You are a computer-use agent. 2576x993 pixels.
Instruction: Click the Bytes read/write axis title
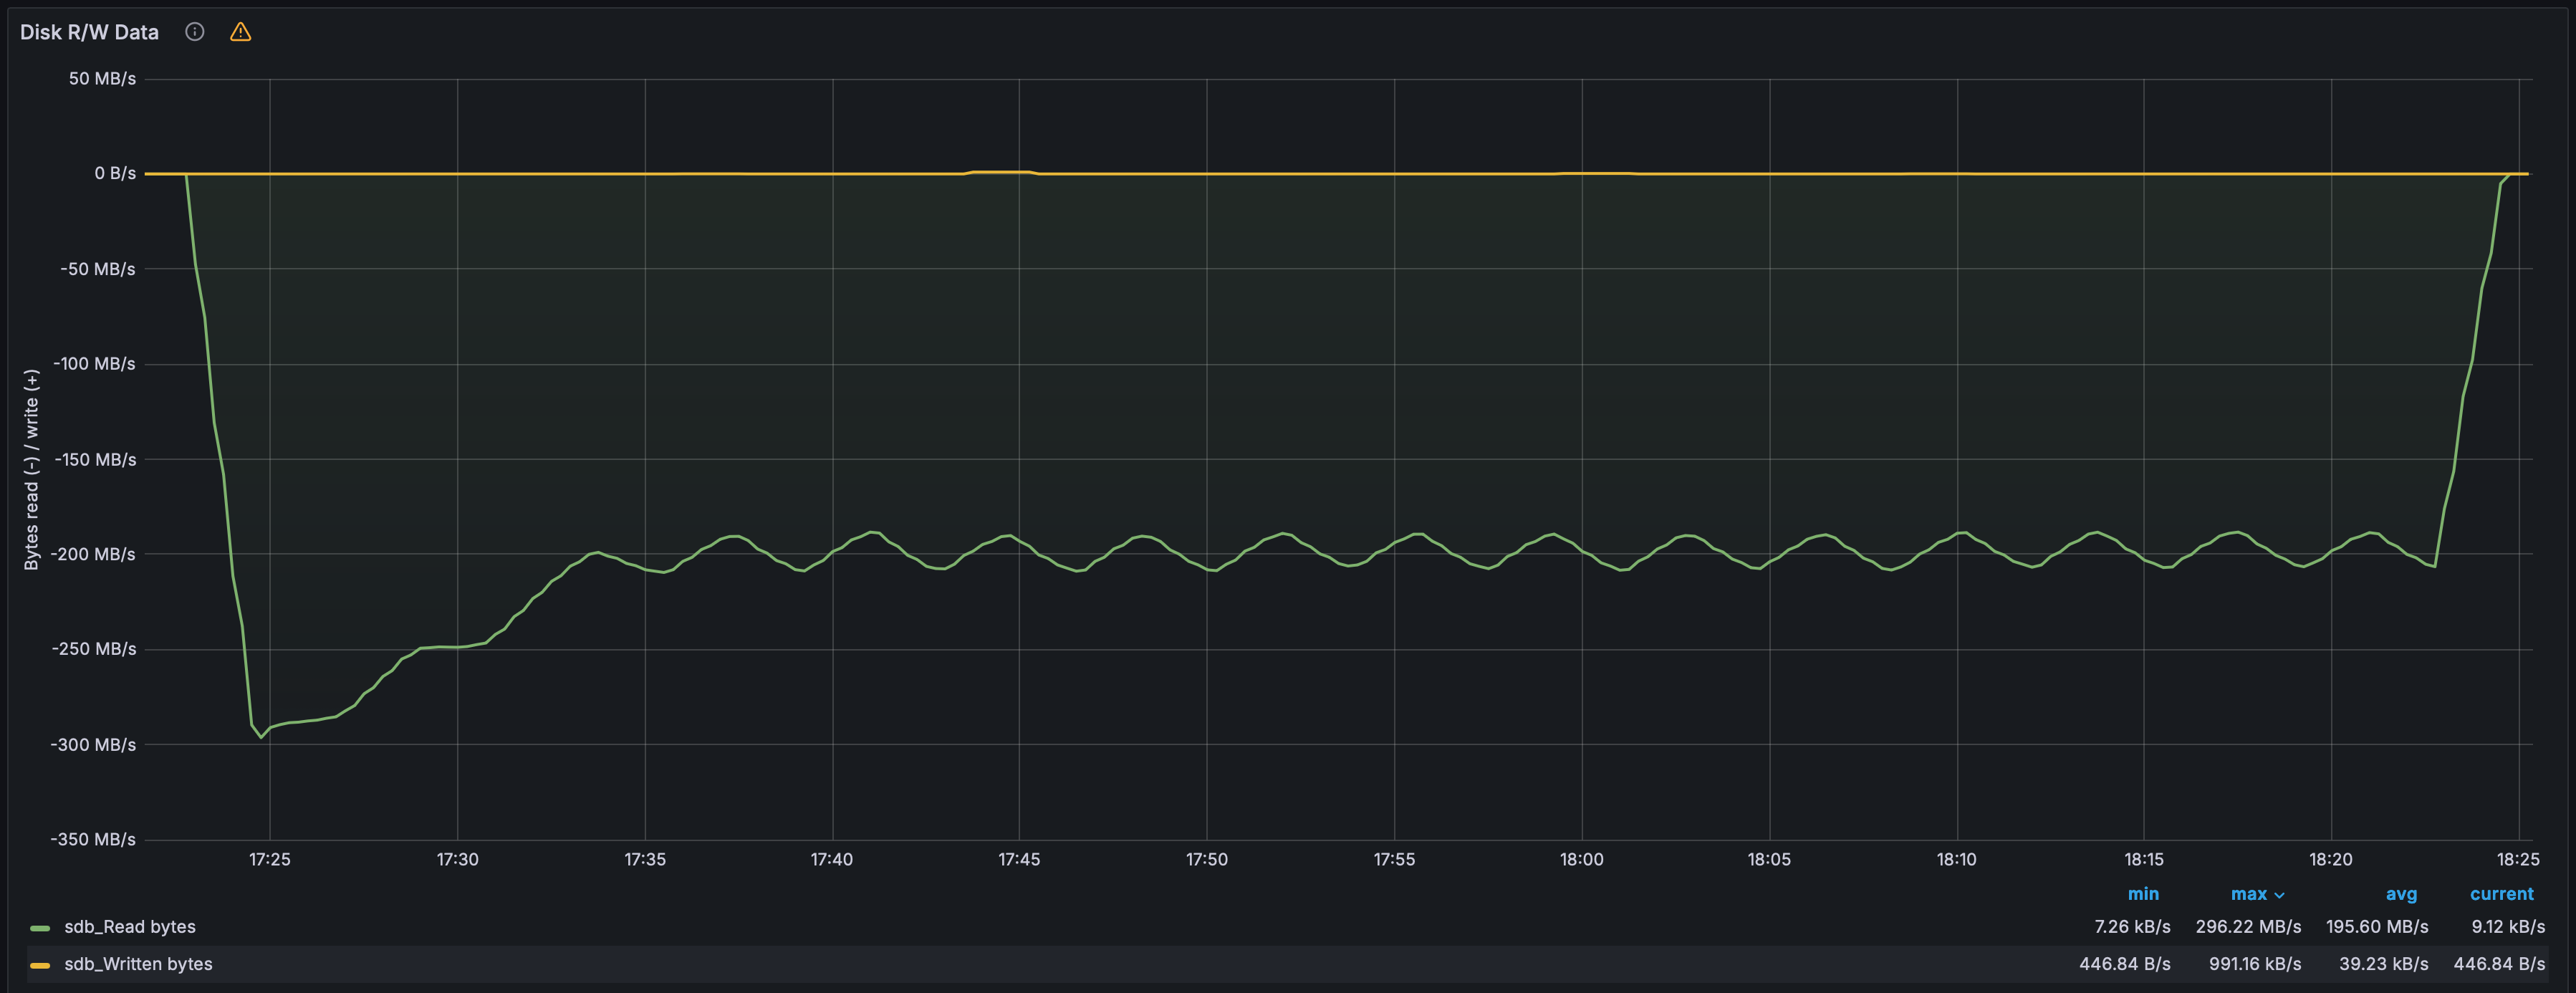coord(31,469)
